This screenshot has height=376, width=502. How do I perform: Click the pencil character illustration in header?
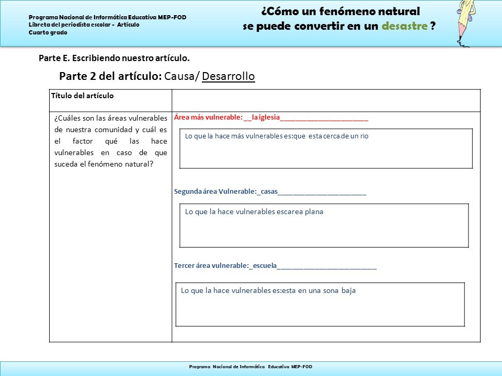467,23
